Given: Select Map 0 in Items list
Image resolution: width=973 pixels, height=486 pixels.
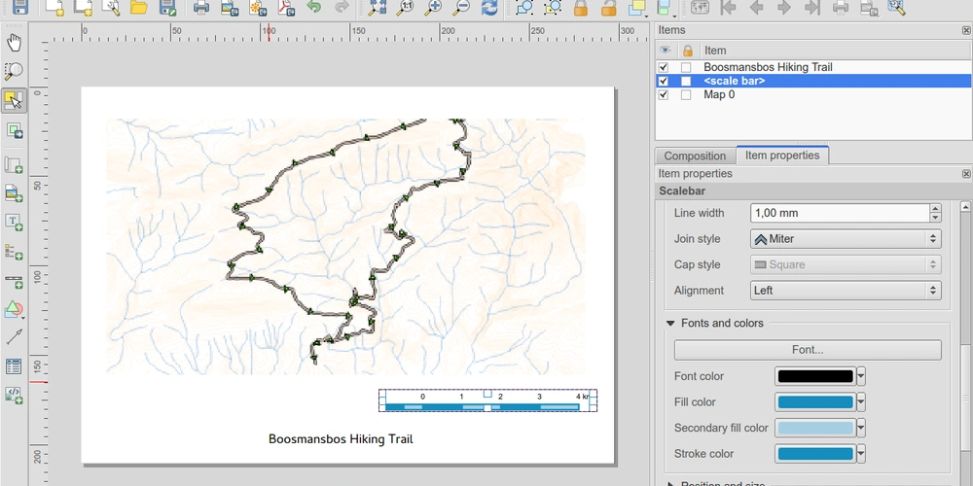Looking at the screenshot, I should pyautogui.click(x=719, y=95).
